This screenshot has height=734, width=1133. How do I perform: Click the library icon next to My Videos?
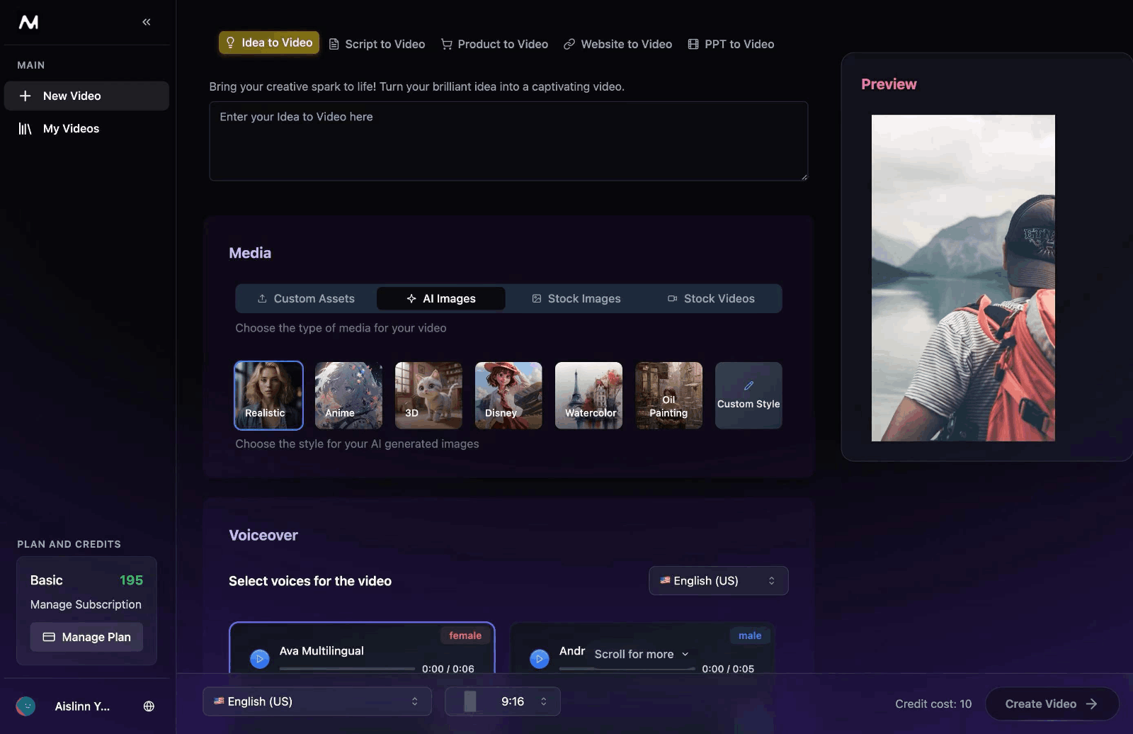pos(25,128)
